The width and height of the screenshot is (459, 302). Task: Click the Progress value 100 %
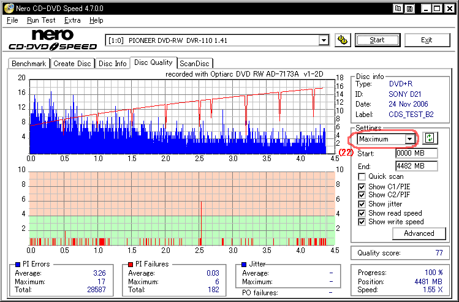tap(433, 273)
